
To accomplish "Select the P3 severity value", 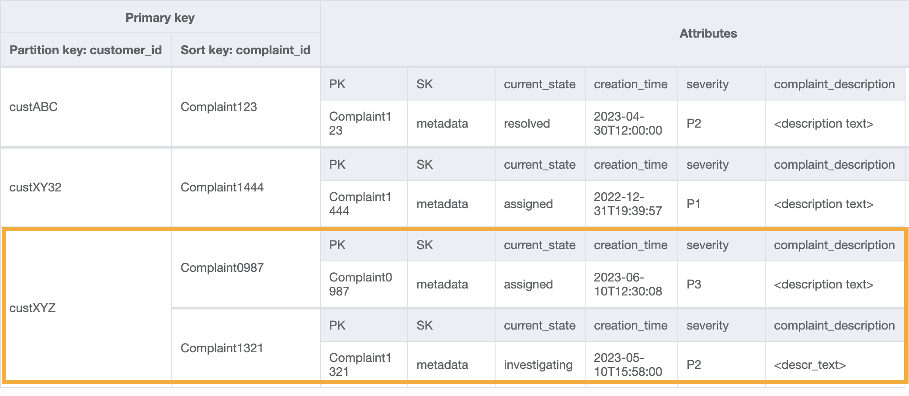I will coord(694,285).
